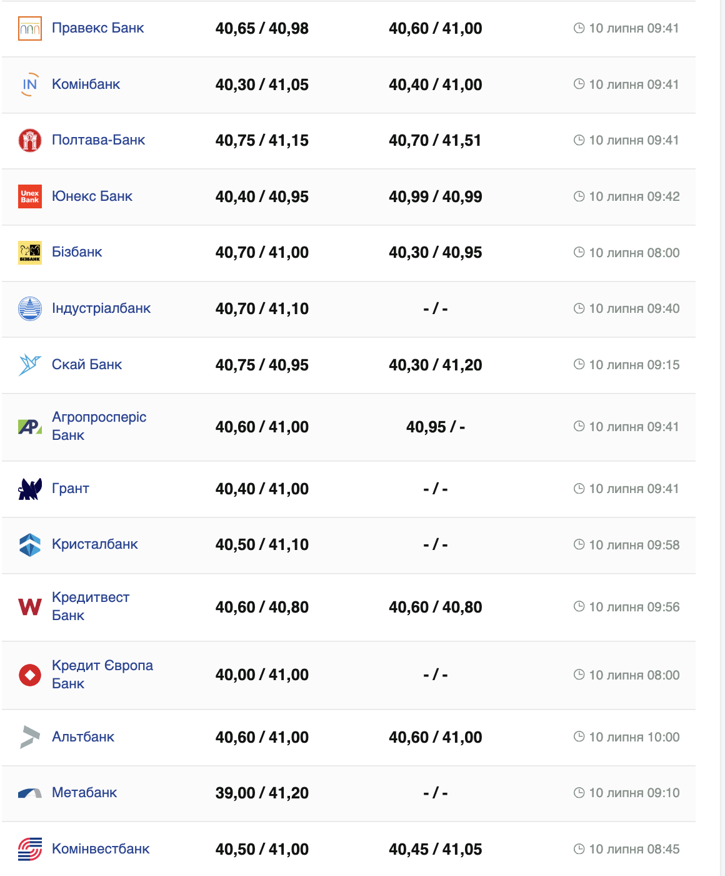Open the Метабанк link
This screenshot has width=725, height=876.
click(x=84, y=793)
